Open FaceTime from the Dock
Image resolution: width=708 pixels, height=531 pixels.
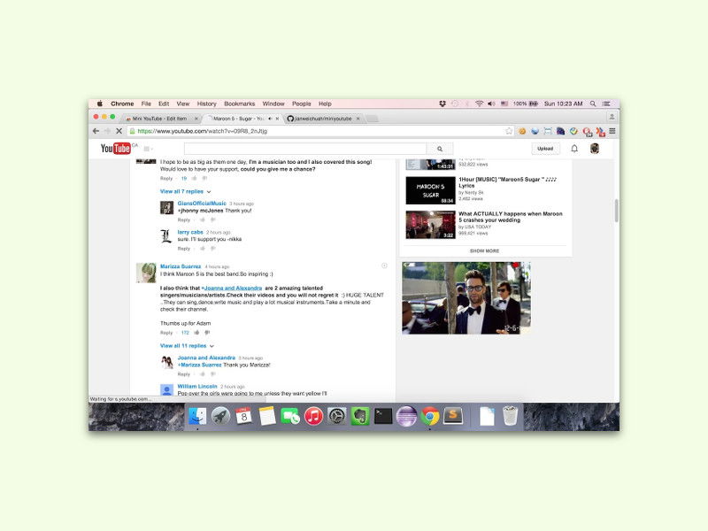290,416
